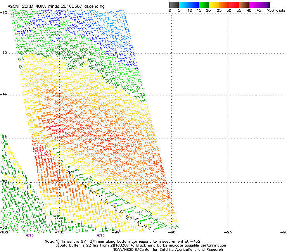Click the map title "ASCAT 25KM NOAA Winds 20160307 ascending"
The height and width of the screenshot is (252, 287).
(x=56, y=6)
